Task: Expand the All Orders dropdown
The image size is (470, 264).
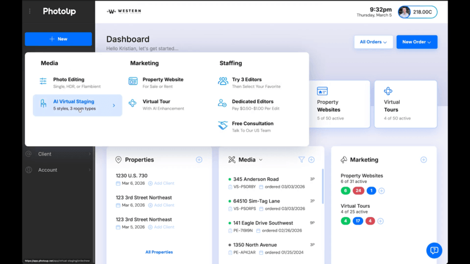Action: (x=373, y=42)
